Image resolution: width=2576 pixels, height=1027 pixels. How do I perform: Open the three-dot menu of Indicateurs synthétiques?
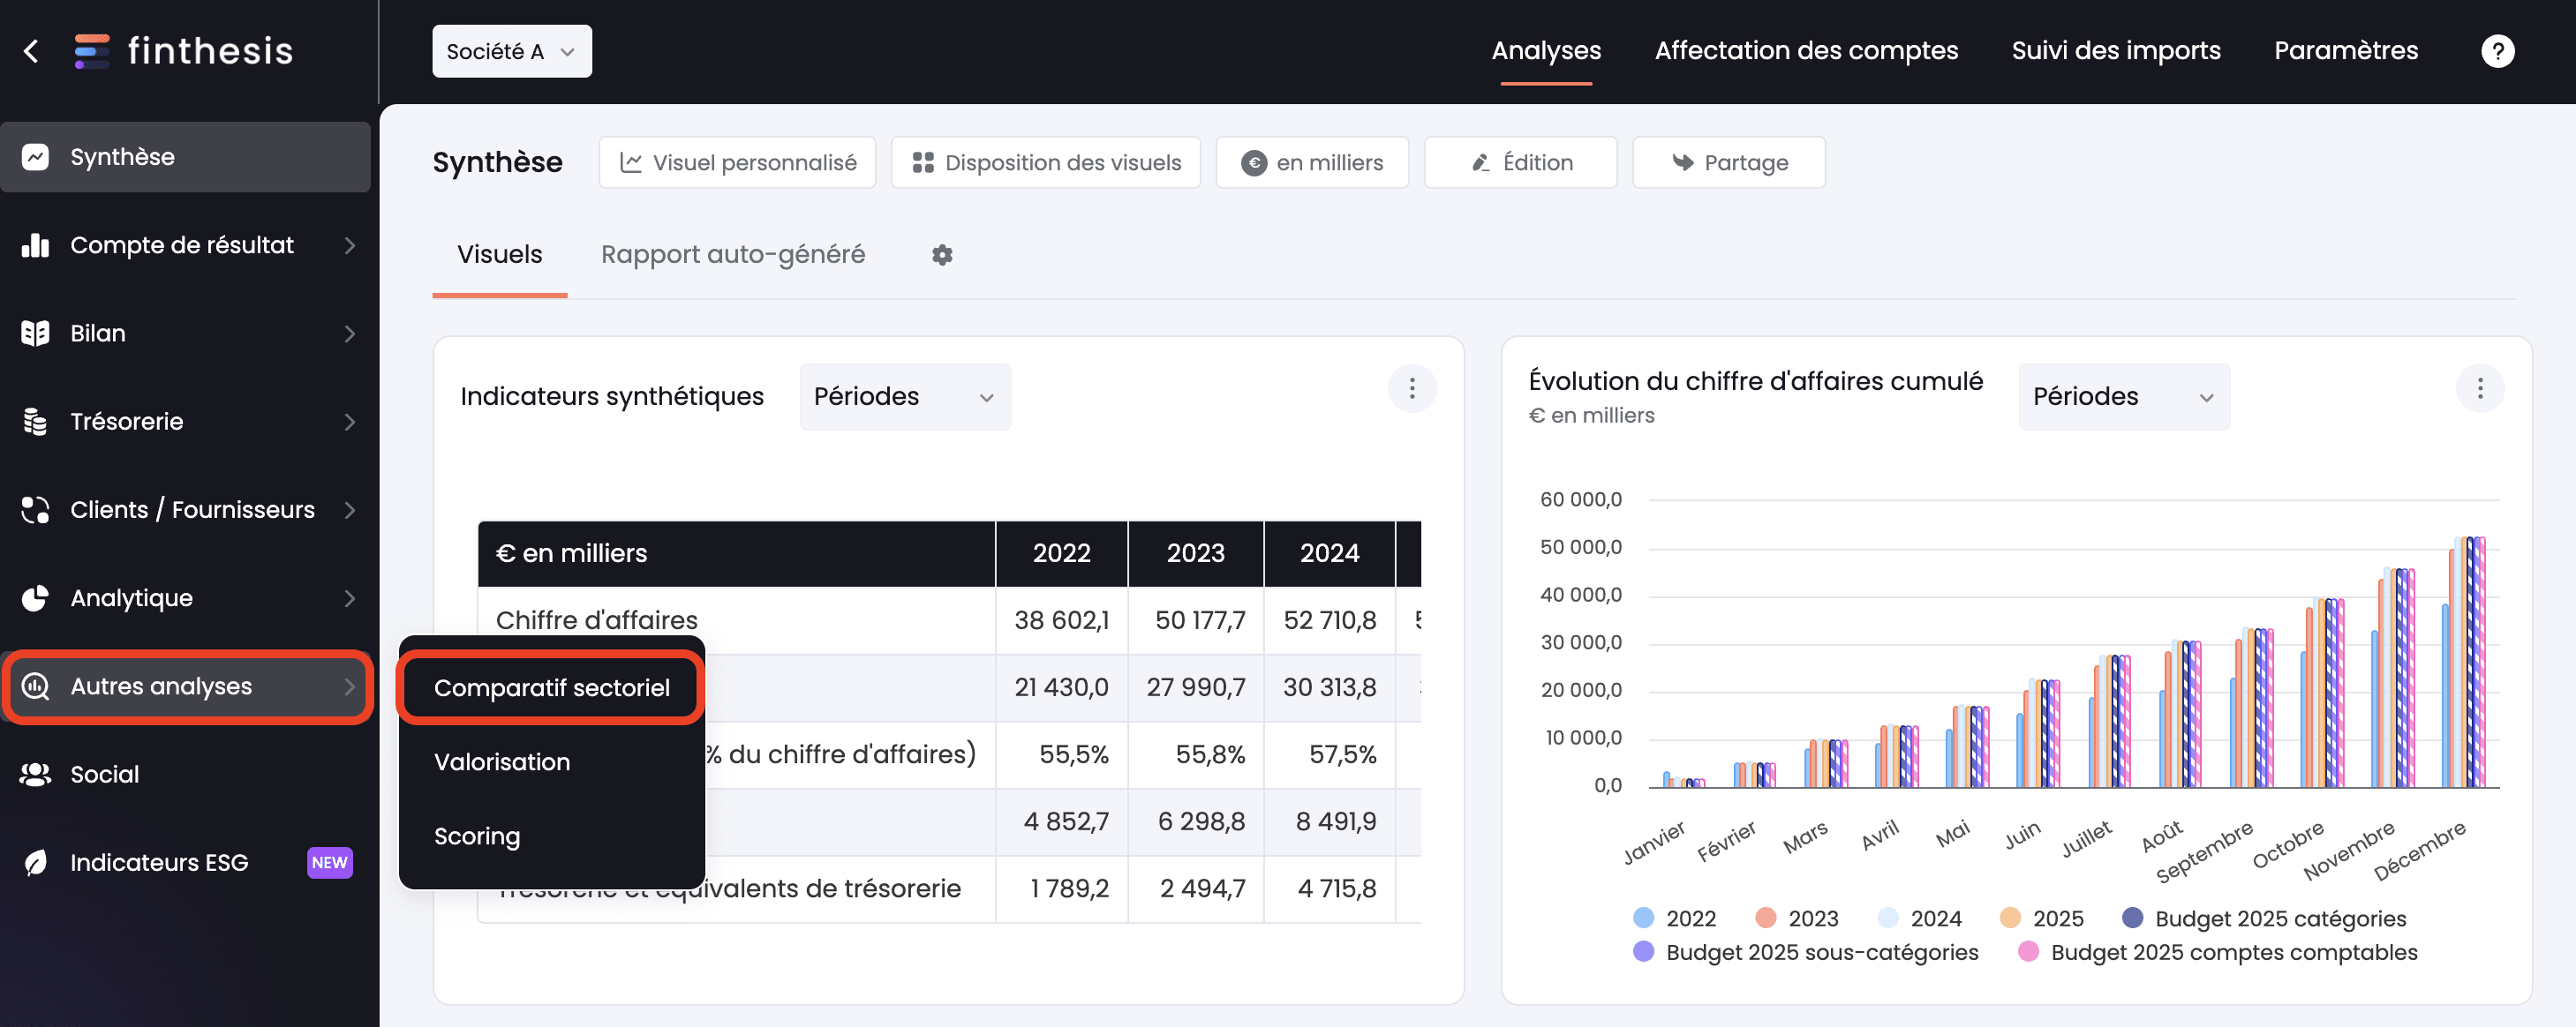1412,387
